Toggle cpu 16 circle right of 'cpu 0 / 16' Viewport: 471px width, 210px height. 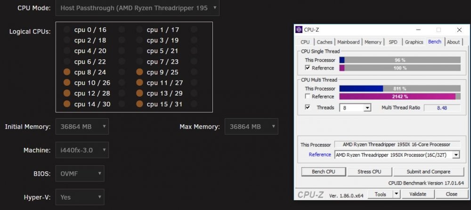(122, 30)
